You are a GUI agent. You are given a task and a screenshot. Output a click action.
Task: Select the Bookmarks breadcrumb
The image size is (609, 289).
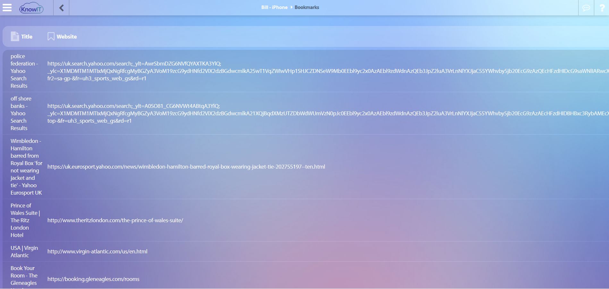coord(307,7)
